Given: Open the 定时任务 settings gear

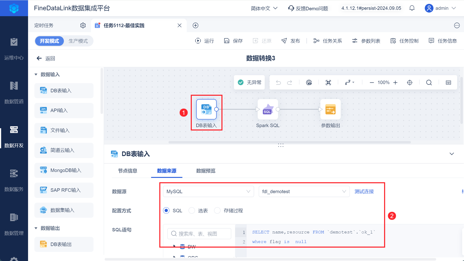Looking at the screenshot, I should click(x=83, y=25).
